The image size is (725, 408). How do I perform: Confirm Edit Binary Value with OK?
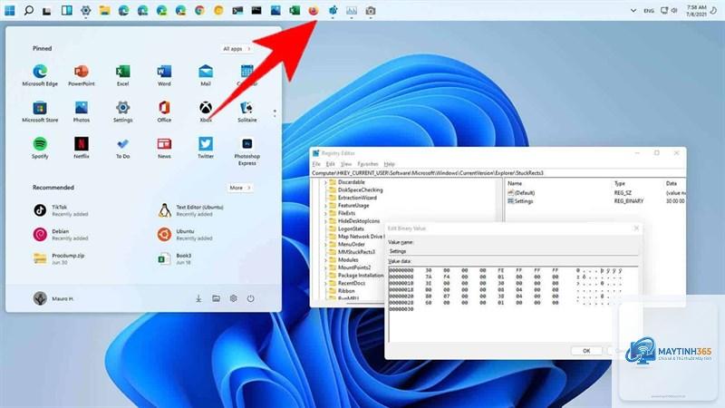click(586, 351)
